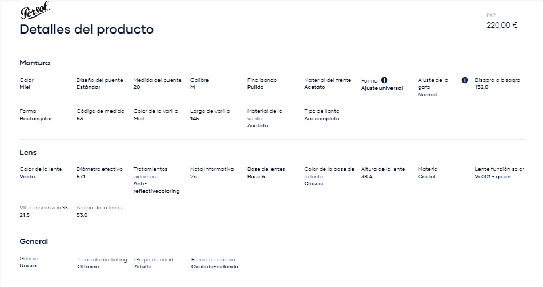The width and height of the screenshot is (543, 287).
Task: Select the Officina marketing theme value
Action: click(x=88, y=267)
